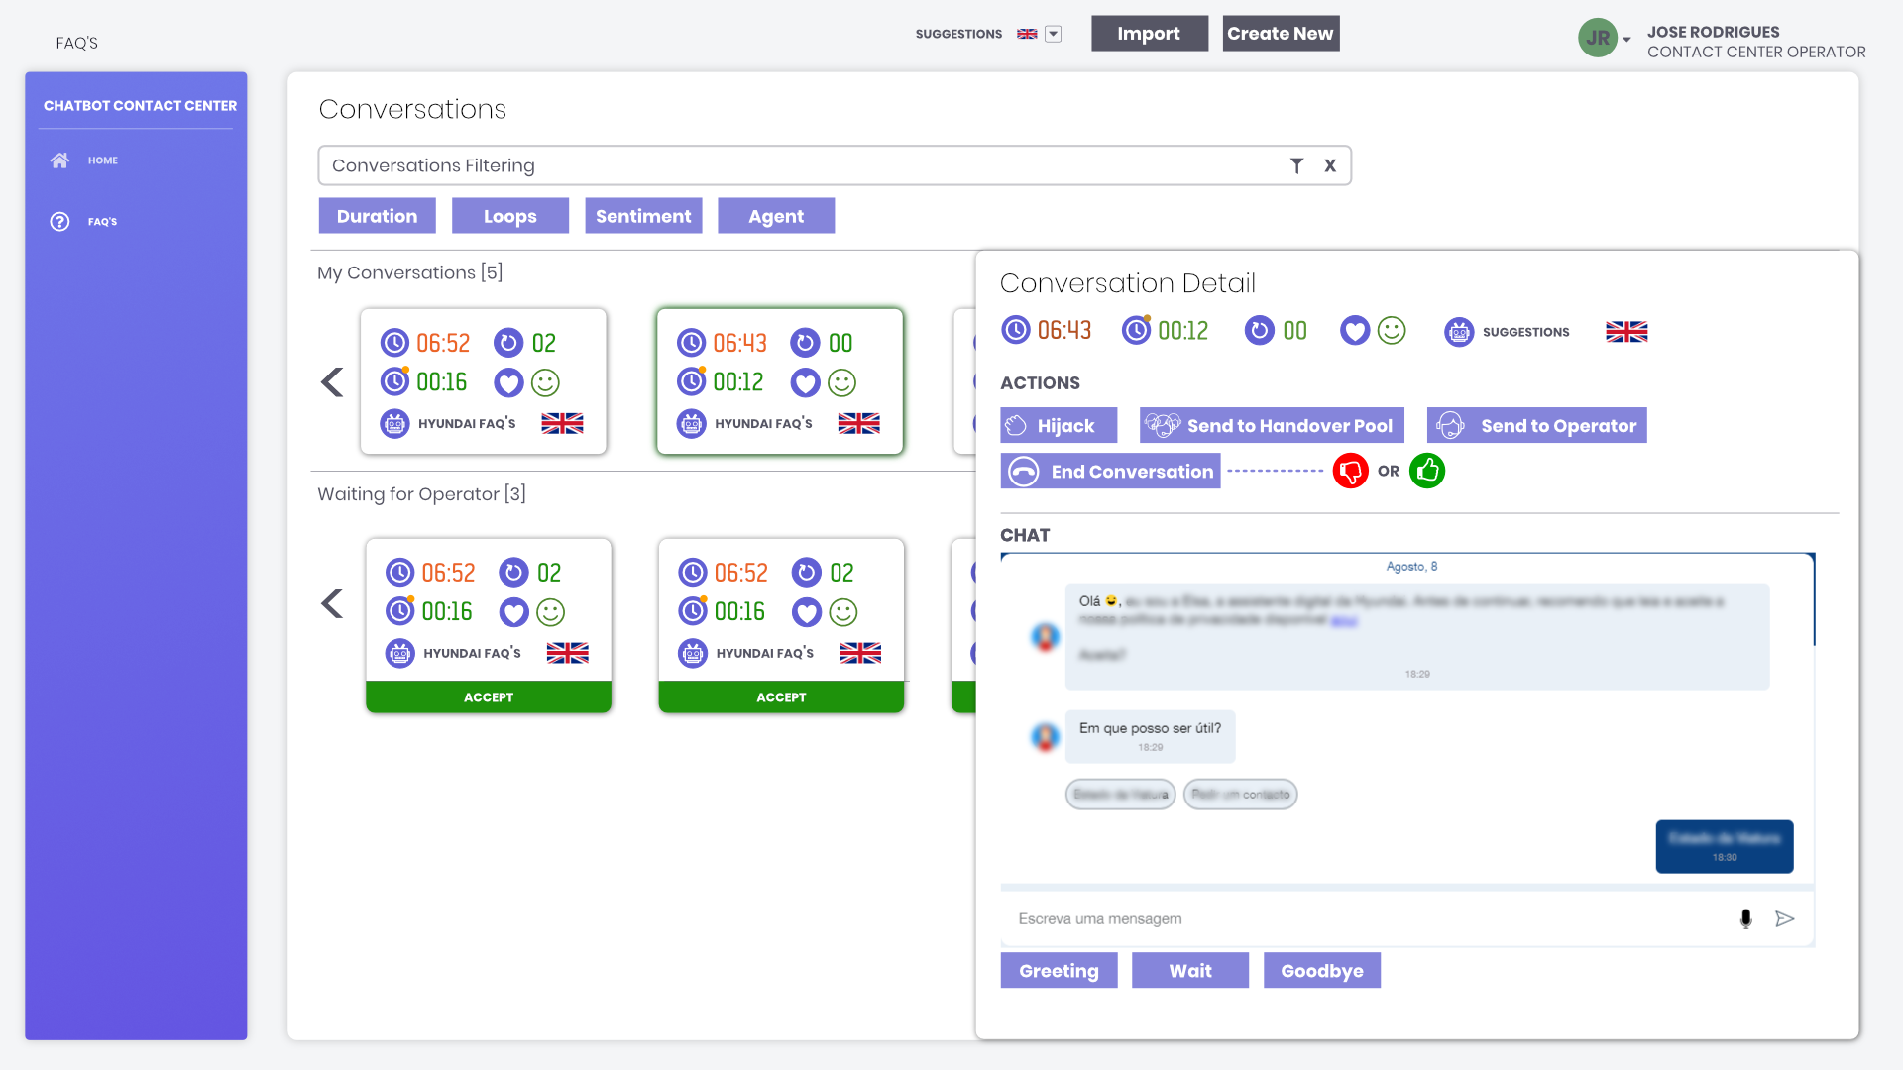Select the Send to Handover Pool icon
This screenshot has width=1903, height=1070.
pyautogui.click(x=1162, y=425)
